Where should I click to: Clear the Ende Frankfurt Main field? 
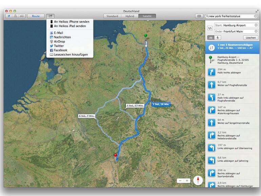pyautogui.click(x=256, y=31)
